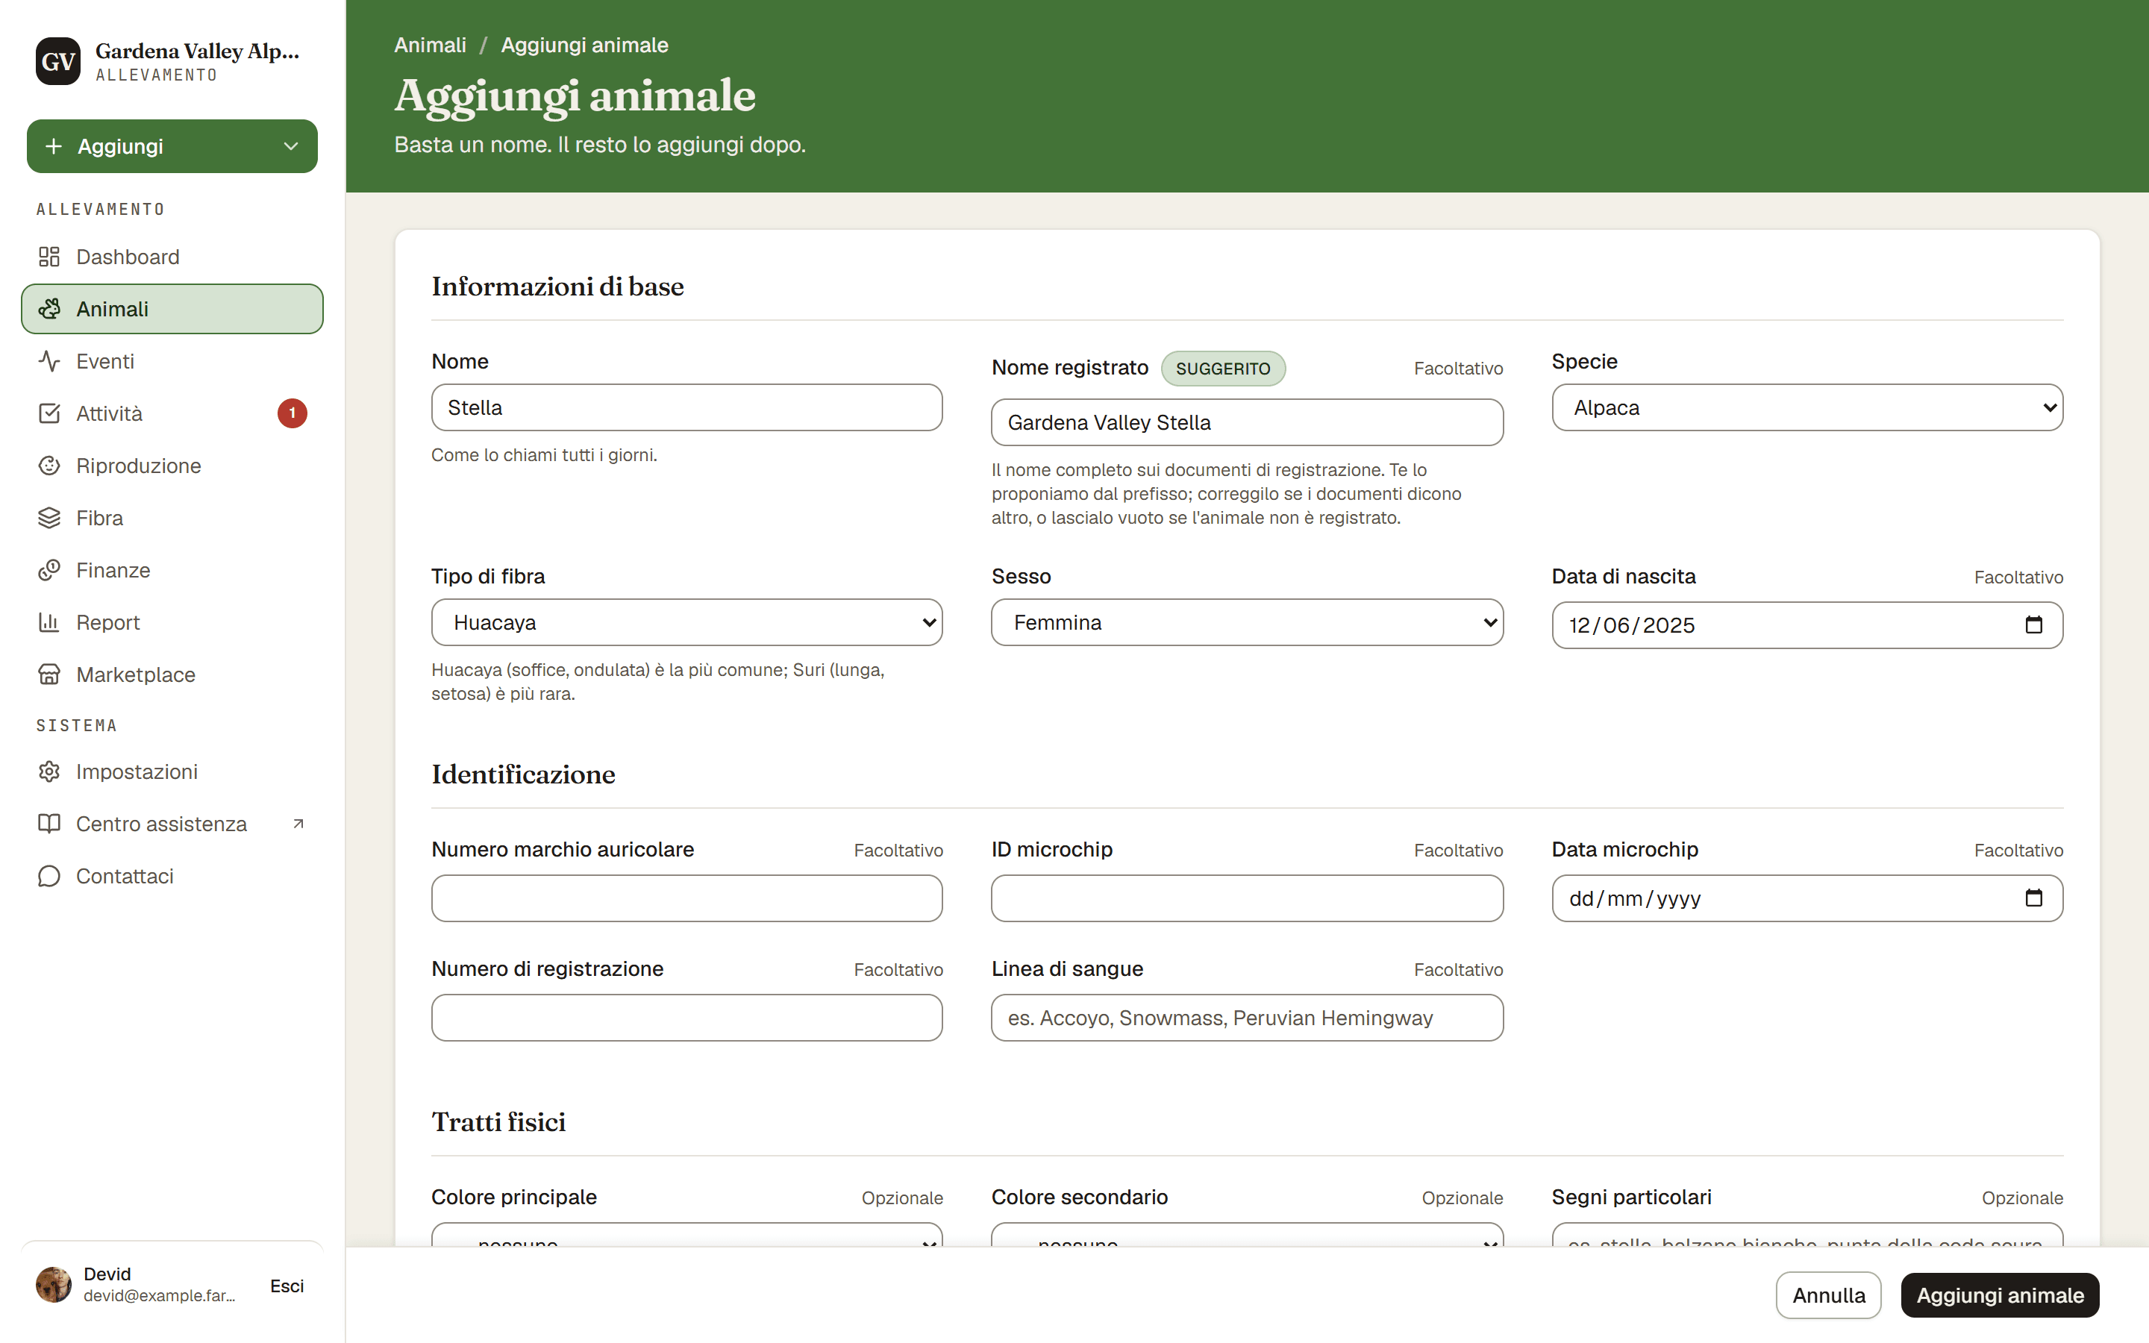Click the Finanze coins icon
This screenshot has width=2149, height=1343.
click(x=49, y=570)
